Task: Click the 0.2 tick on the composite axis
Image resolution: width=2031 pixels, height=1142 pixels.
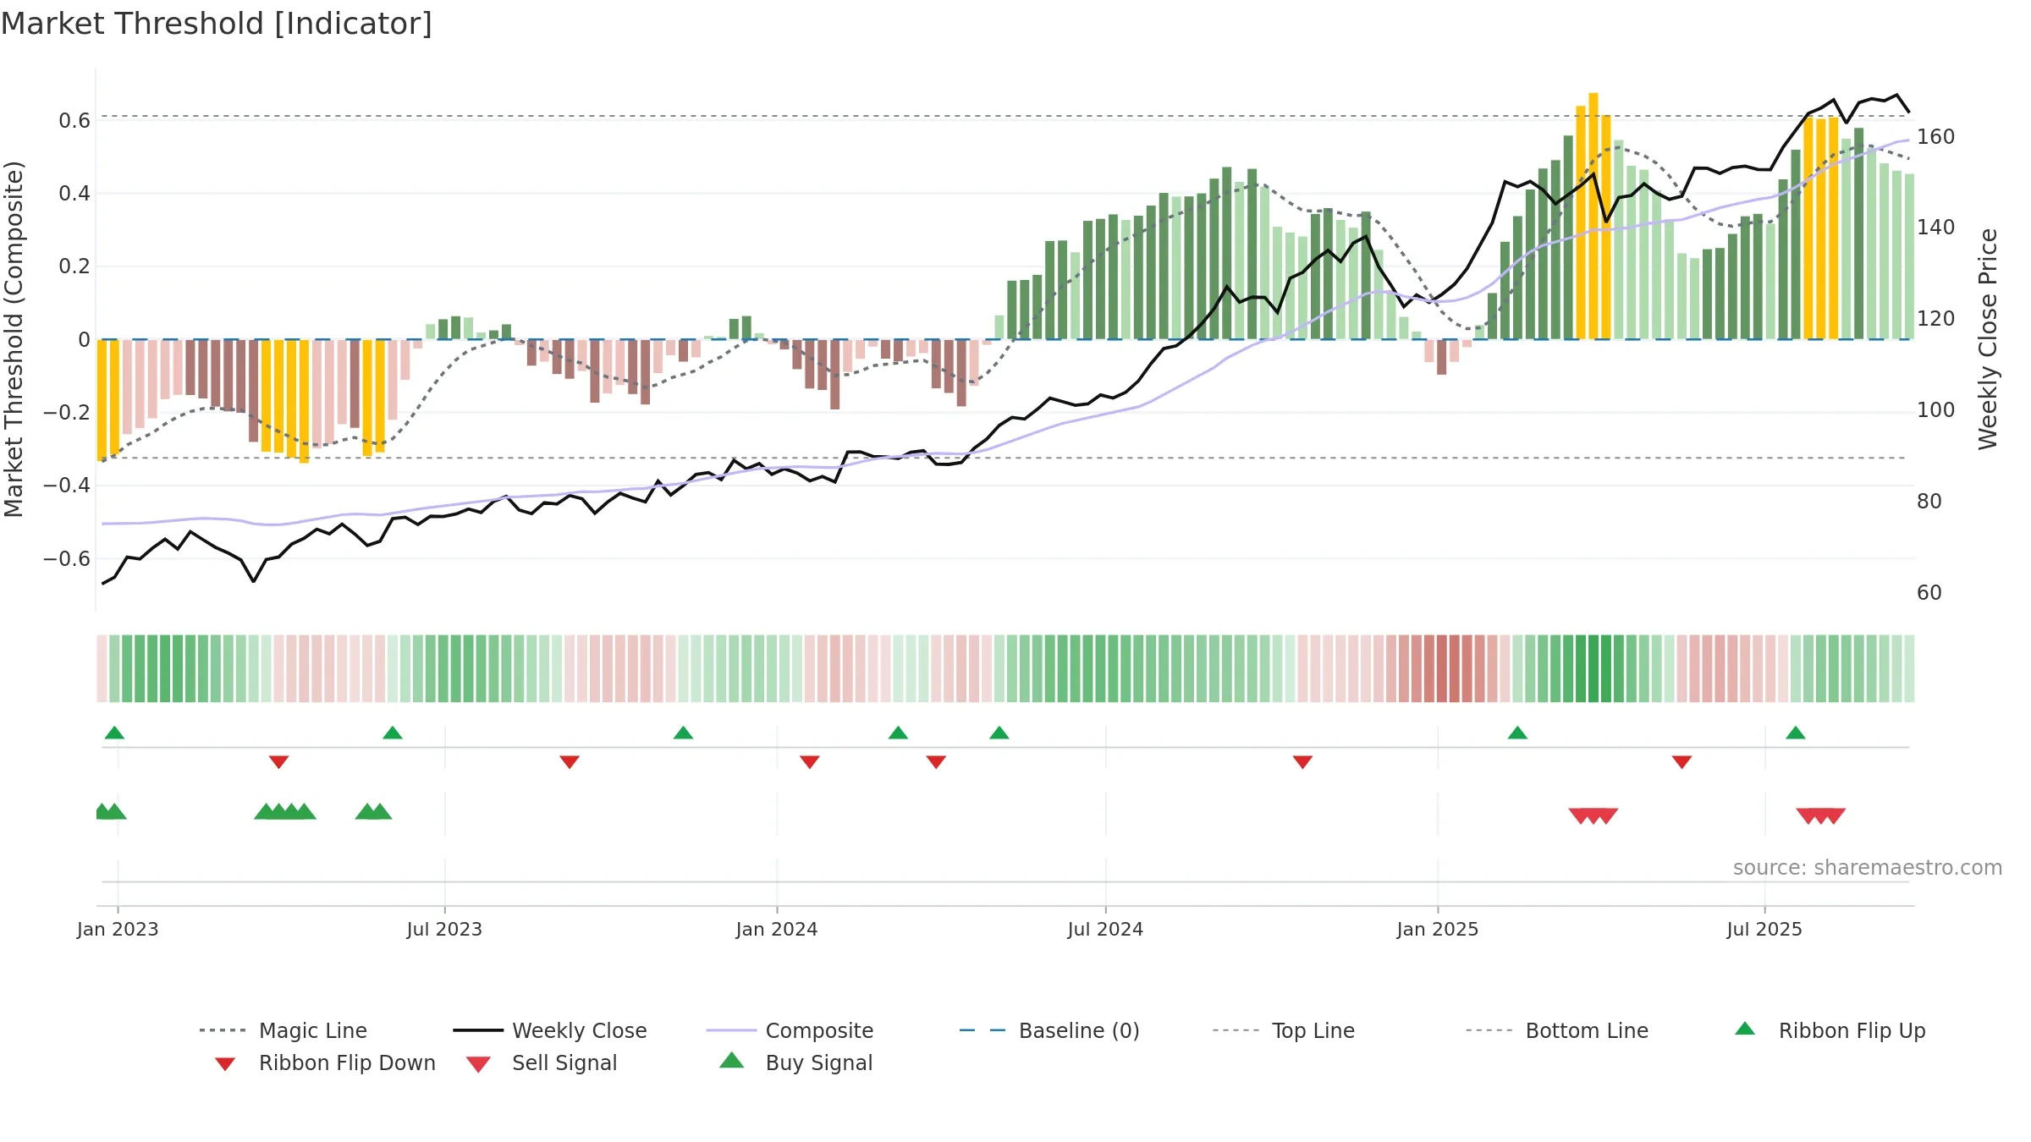Action: click(x=74, y=266)
